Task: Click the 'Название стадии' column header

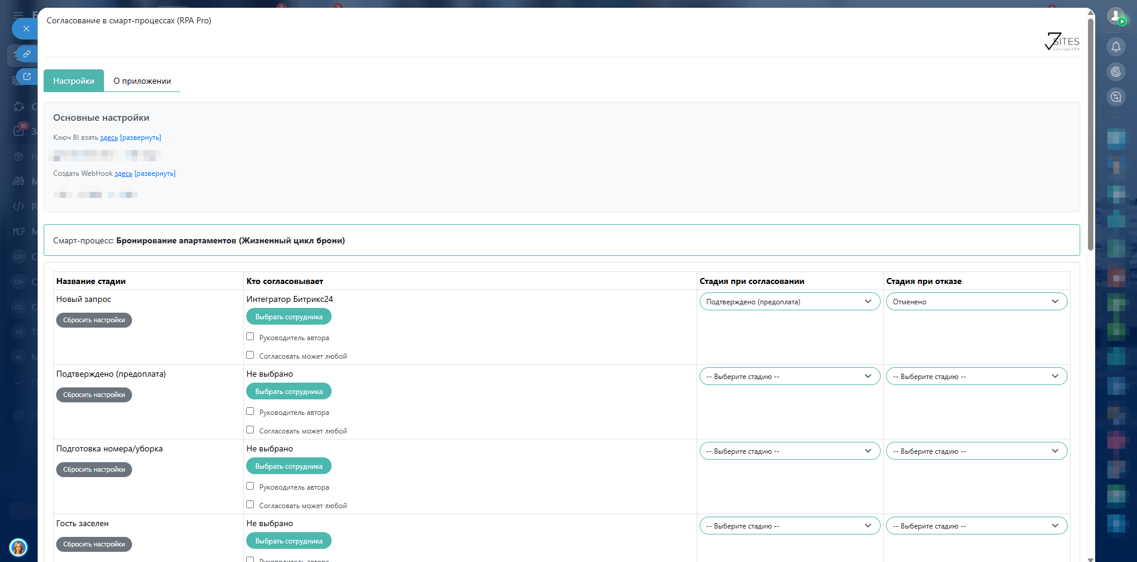Action: 91,281
